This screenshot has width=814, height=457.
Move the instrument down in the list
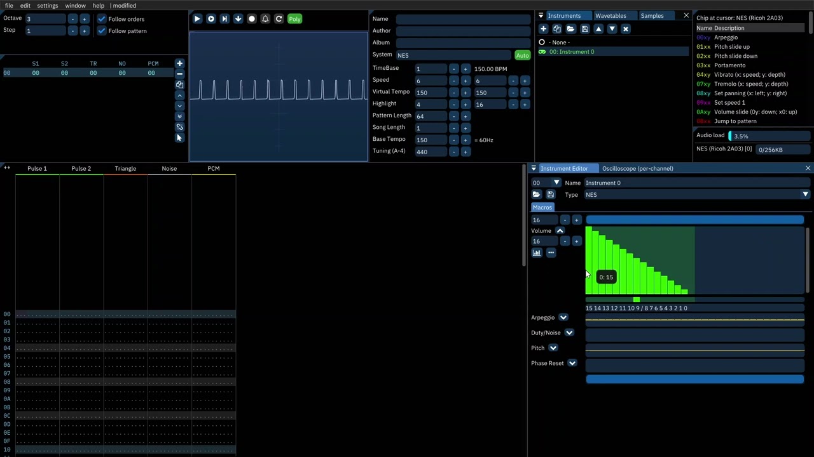coord(612,29)
